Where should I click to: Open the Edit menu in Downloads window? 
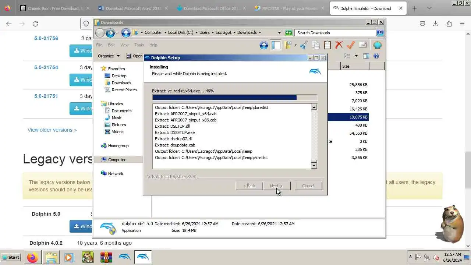pos(111,45)
